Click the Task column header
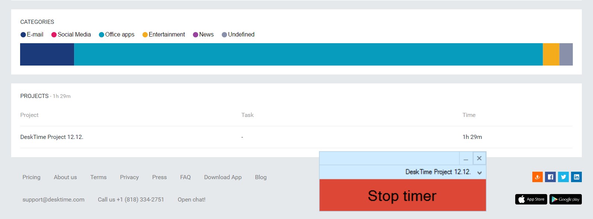This screenshot has height=219, width=593. point(247,115)
